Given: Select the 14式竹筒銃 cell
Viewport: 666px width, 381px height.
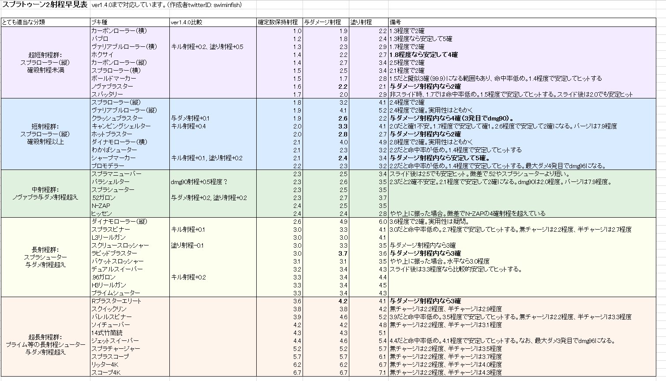Looking at the screenshot, I should click(x=130, y=333).
